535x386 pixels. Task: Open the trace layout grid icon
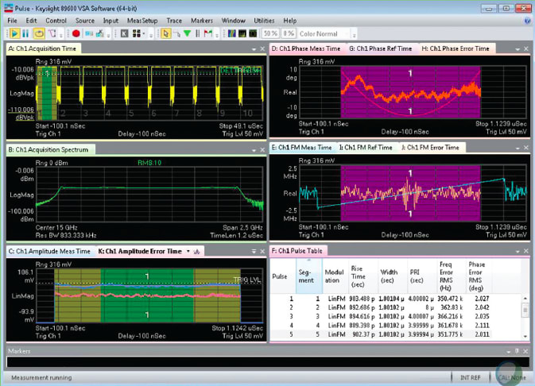click(x=138, y=33)
